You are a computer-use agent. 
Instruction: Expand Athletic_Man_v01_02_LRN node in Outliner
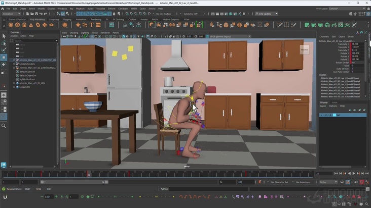click(14, 83)
